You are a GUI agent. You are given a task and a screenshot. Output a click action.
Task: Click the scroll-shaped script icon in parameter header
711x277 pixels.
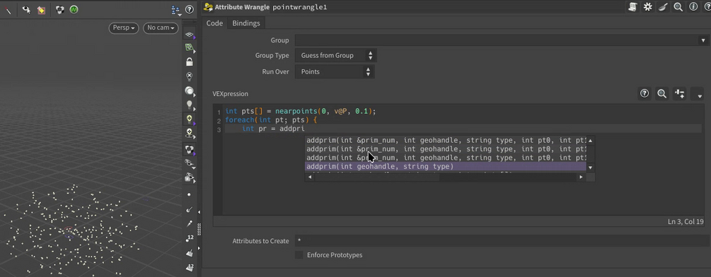633,7
